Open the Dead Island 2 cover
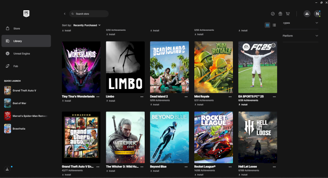Screen dimensions: 328x178 (x=169, y=67)
